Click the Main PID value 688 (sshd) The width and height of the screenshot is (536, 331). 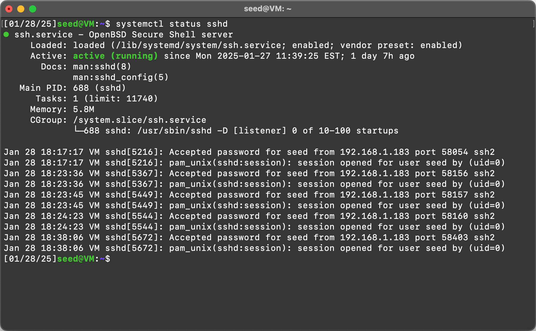coord(99,88)
